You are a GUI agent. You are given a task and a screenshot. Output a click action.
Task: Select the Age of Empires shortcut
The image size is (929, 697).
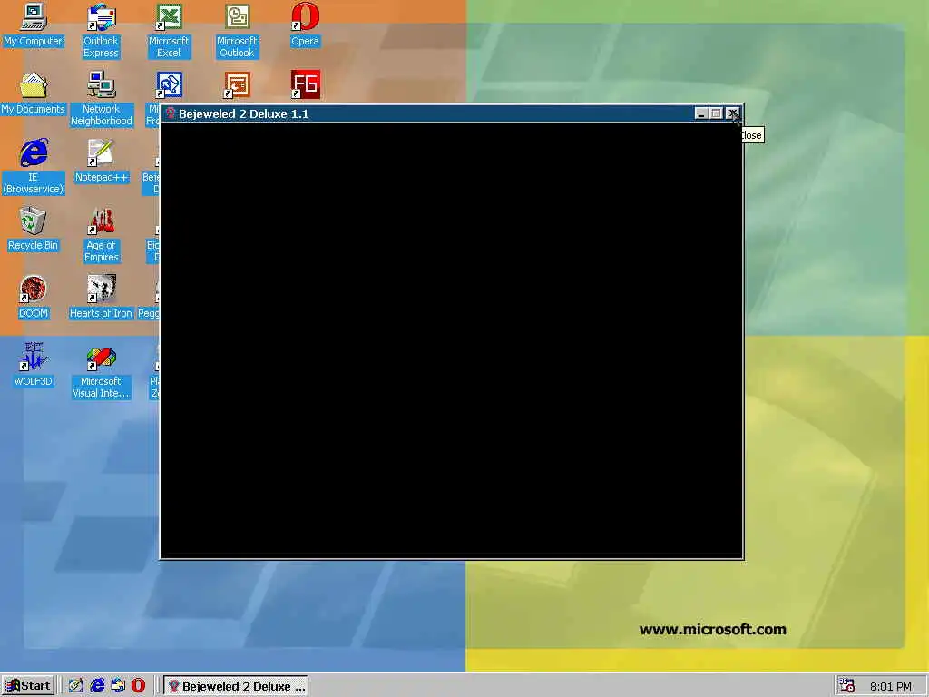(102, 235)
